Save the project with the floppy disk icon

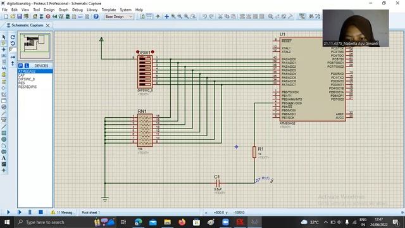click(x=20, y=16)
